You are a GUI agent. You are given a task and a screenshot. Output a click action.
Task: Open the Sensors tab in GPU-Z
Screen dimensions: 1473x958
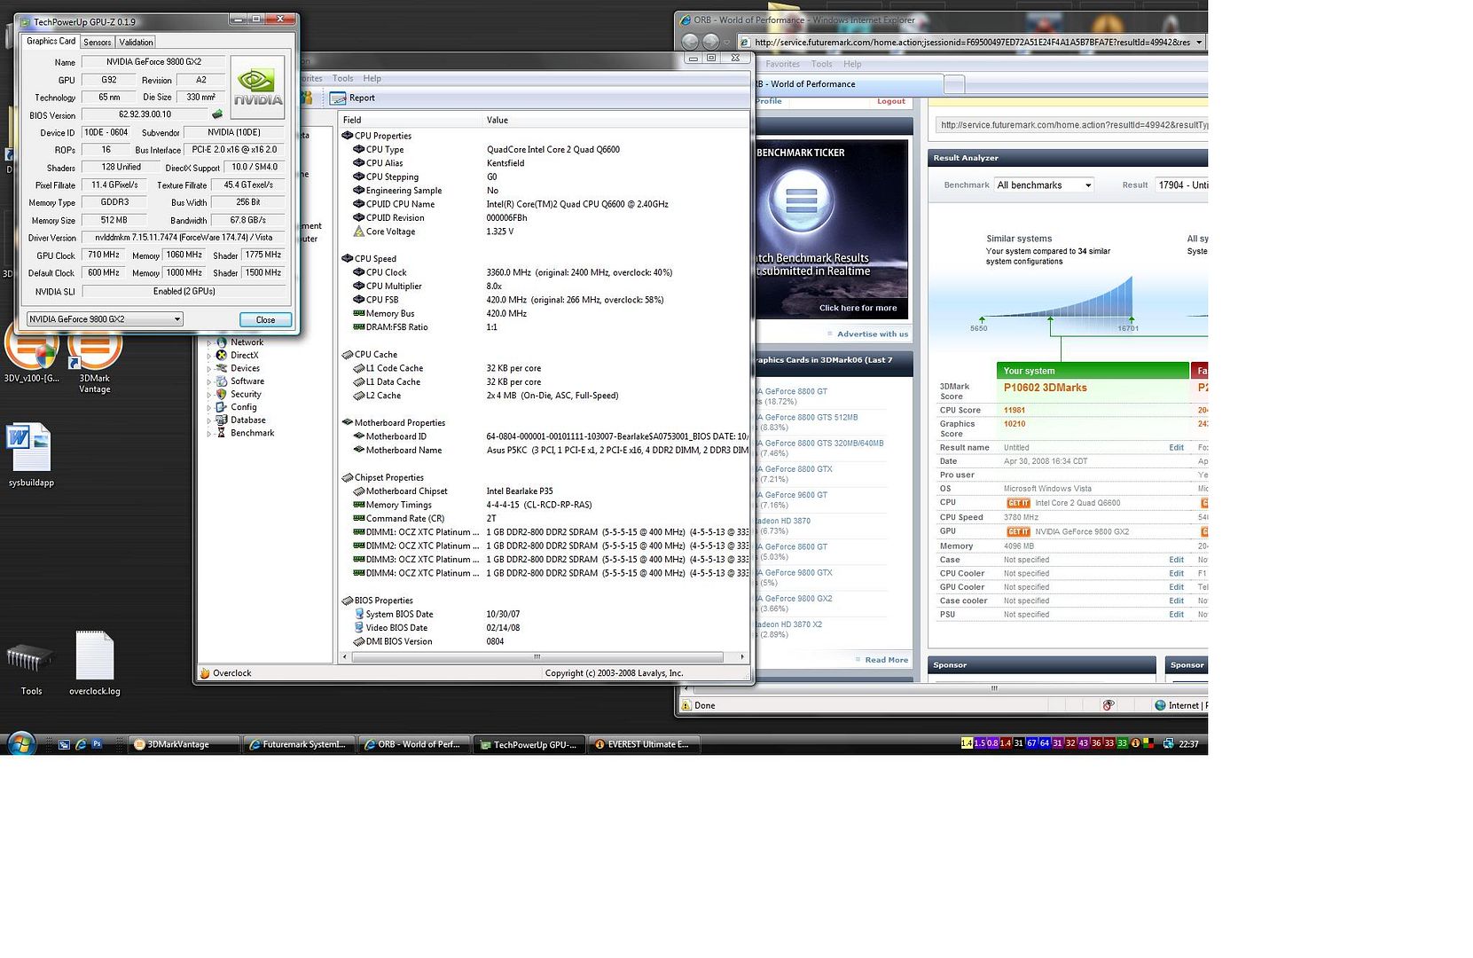click(98, 43)
